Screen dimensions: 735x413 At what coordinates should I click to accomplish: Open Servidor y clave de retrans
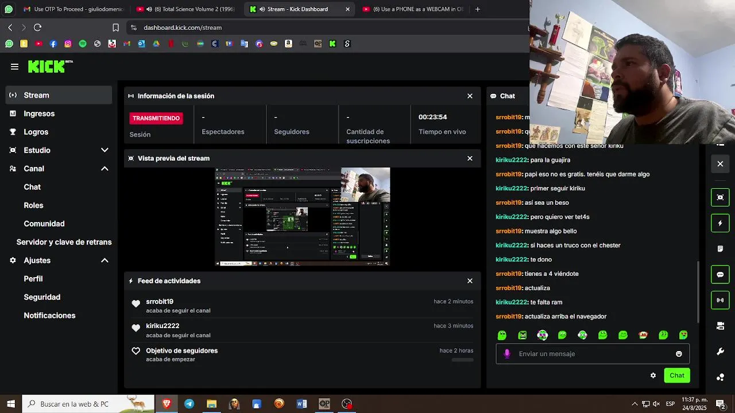pos(64,242)
